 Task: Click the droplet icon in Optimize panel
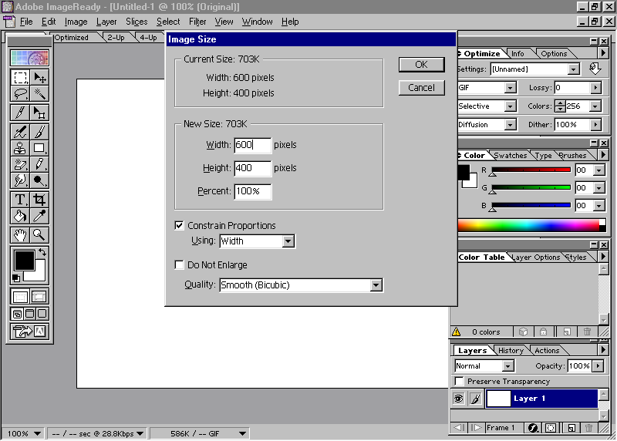pyautogui.click(x=595, y=69)
